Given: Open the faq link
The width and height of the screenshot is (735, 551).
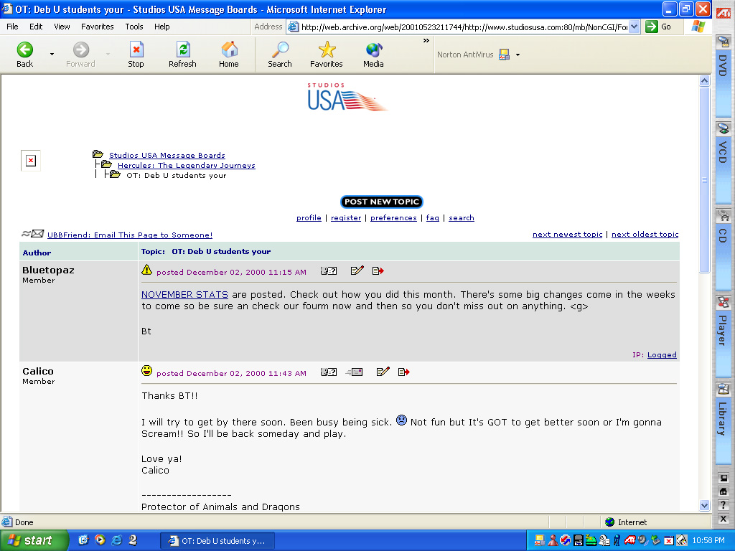Looking at the screenshot, I should 433,218.
